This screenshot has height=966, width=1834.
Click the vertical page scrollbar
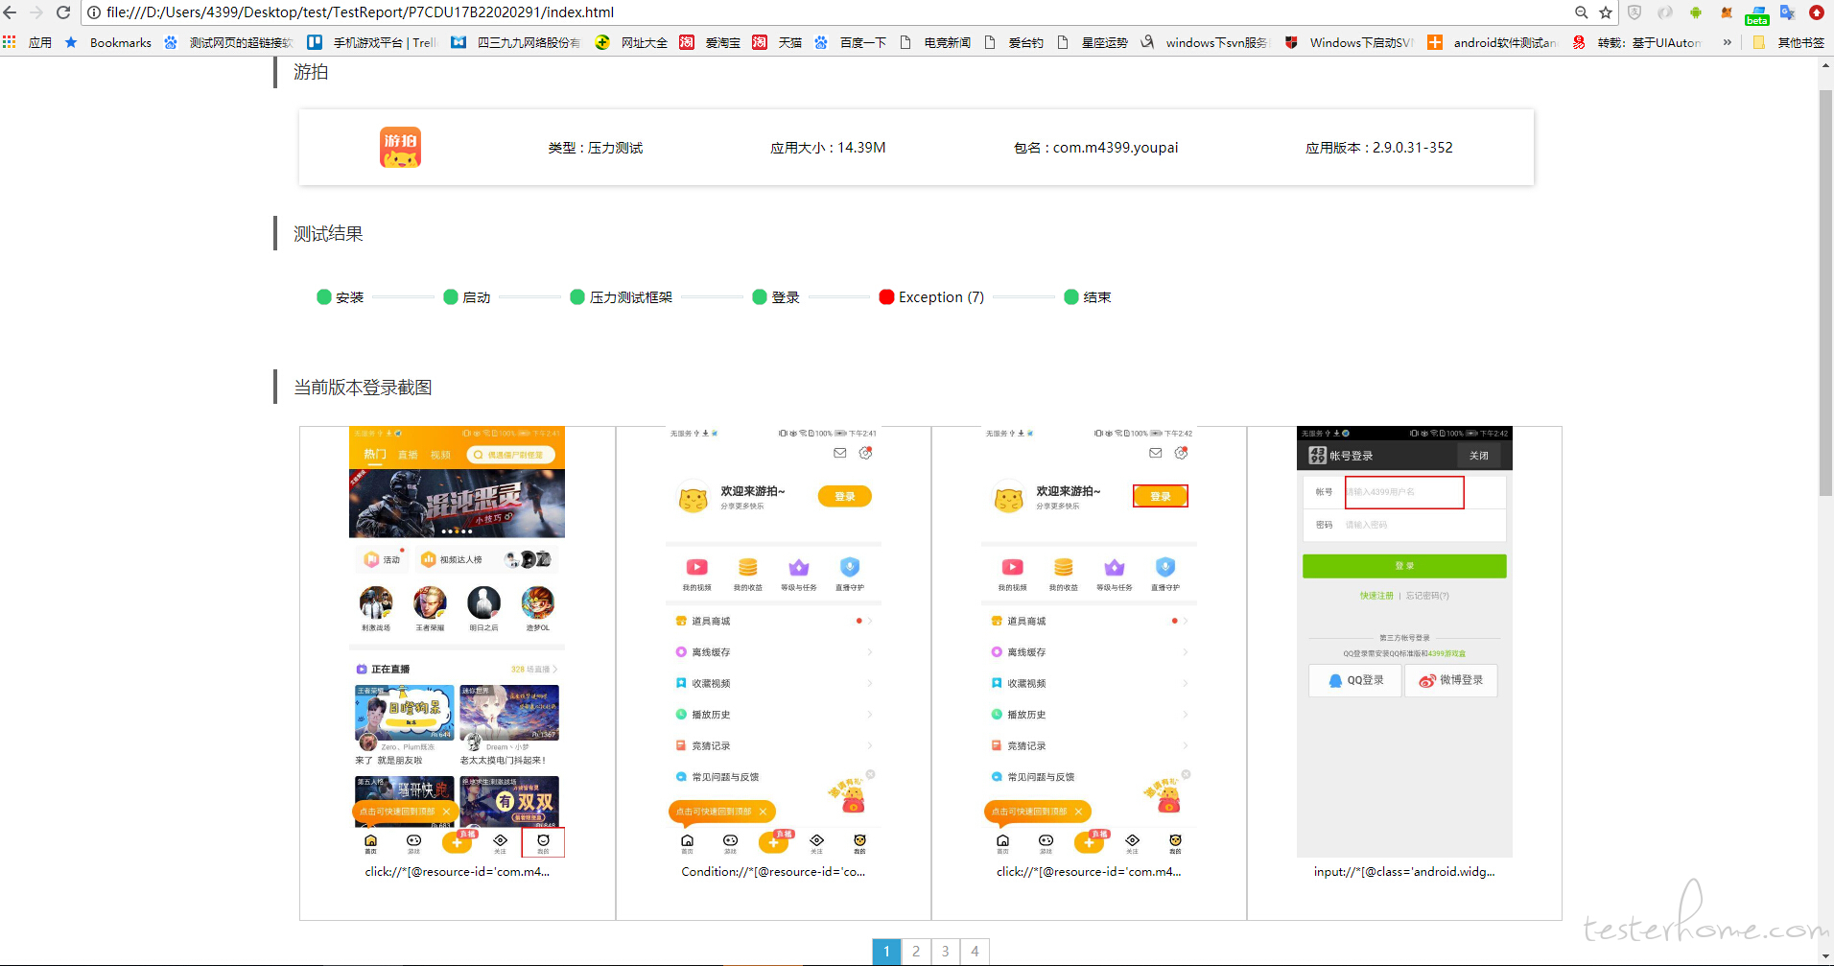click(1825, 288)
